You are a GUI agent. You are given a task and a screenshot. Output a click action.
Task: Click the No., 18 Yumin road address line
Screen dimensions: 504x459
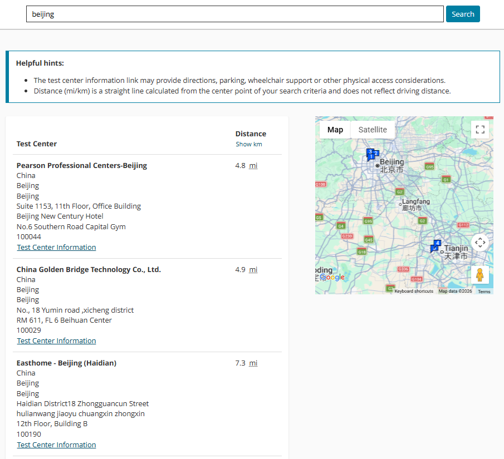coord(75,310)
